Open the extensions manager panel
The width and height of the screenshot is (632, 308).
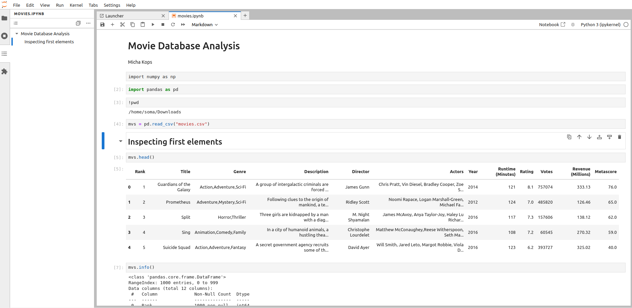tap(5, 71)
